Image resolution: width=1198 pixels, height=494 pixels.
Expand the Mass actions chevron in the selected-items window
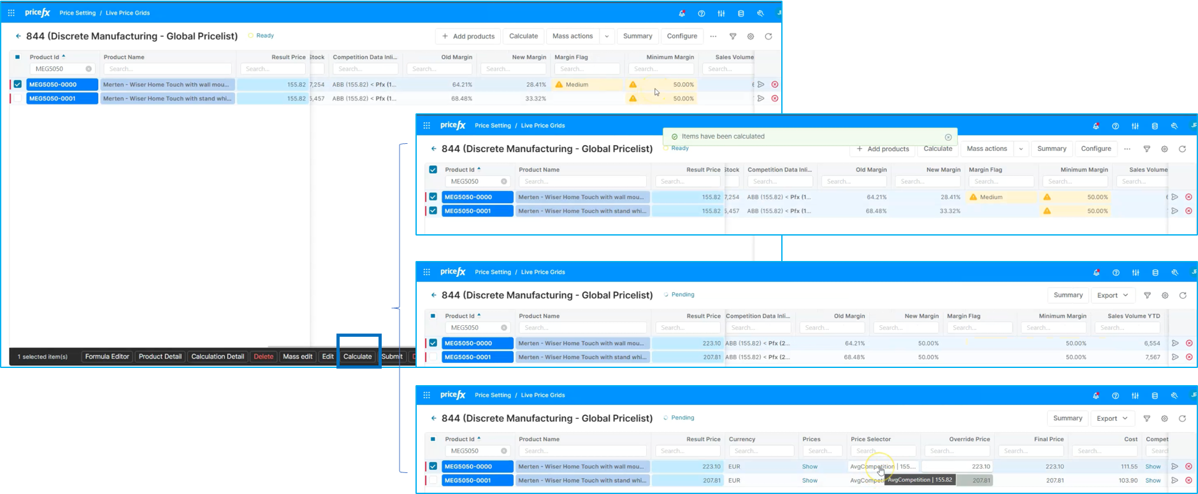[x=607, y=36]
